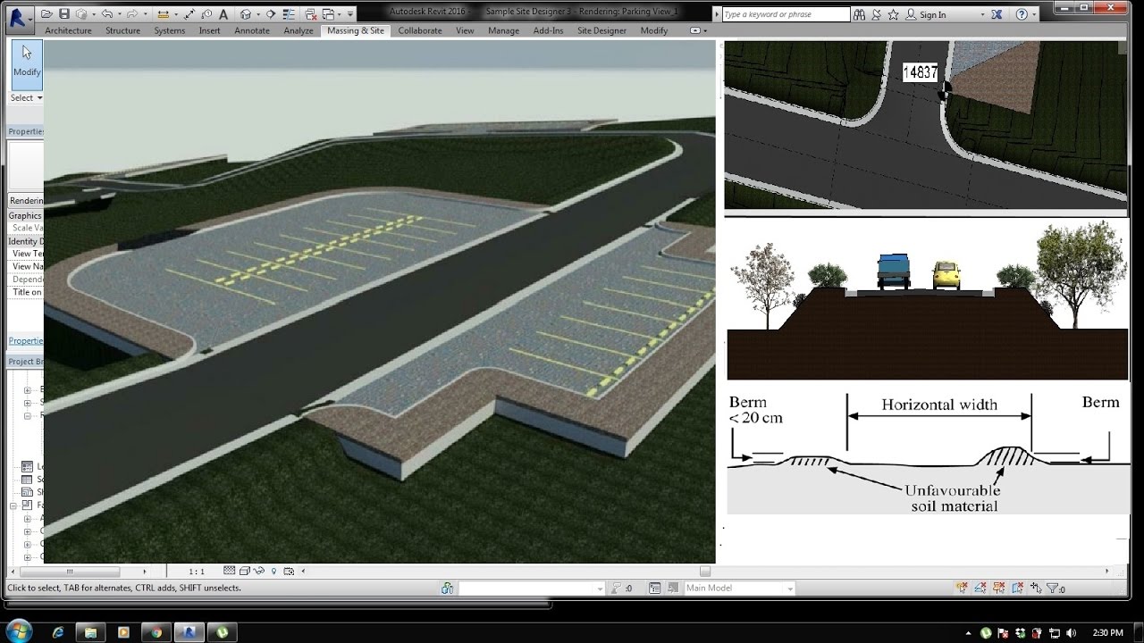The width and height of the screenshot is (1144, 643).
Task: Toggle Select Pinned Elements icon
Action: (x=999, y=588)
